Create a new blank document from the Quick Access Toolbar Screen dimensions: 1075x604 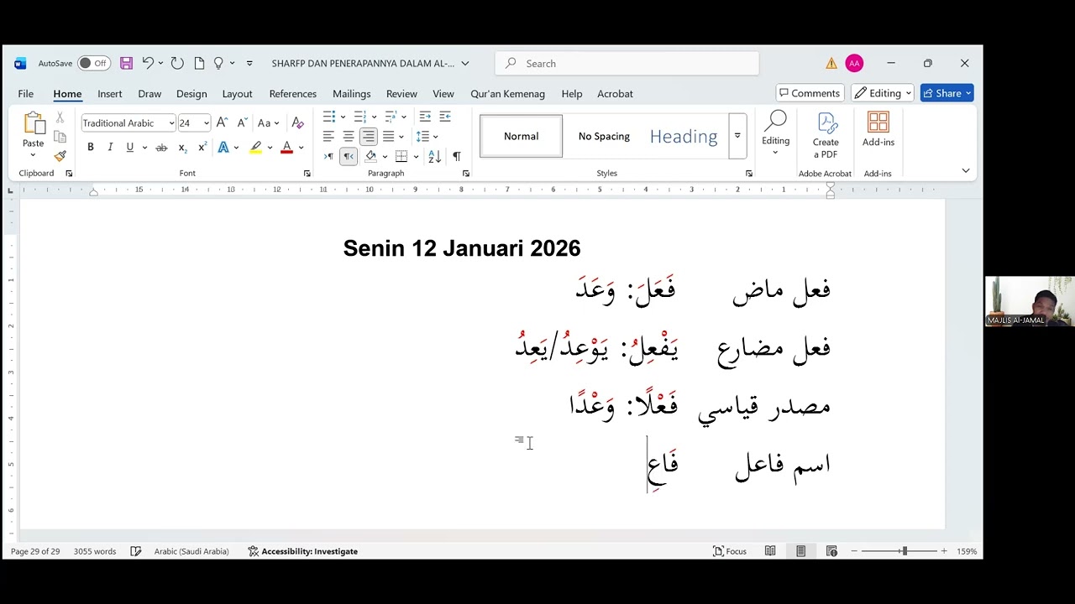coord(199,63)
